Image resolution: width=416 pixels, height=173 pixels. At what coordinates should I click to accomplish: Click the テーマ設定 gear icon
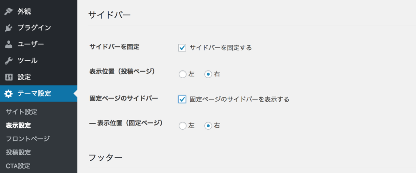[9, 94]
